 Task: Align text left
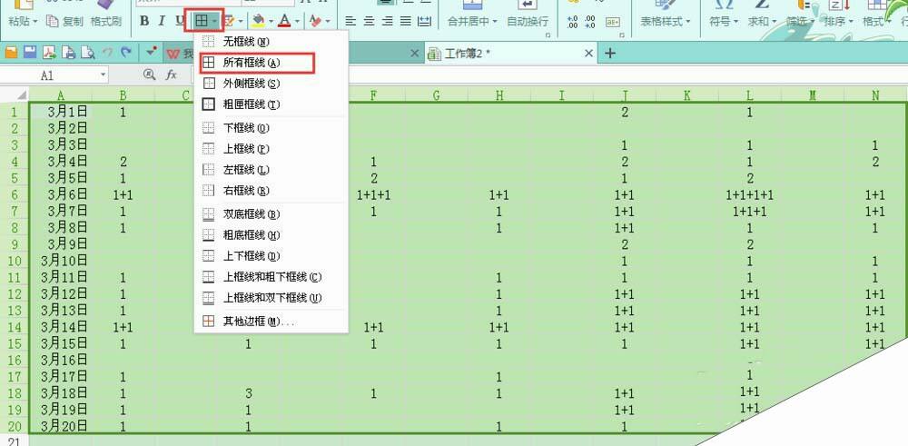click(350, 22)
